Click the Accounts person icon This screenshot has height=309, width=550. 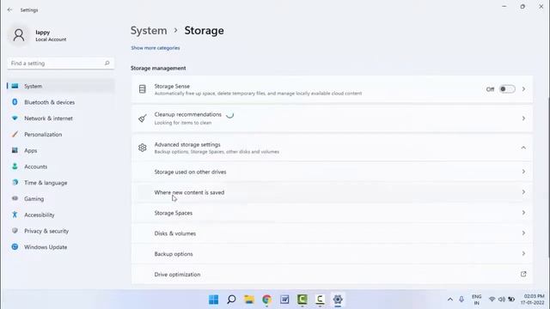point(15,167)
